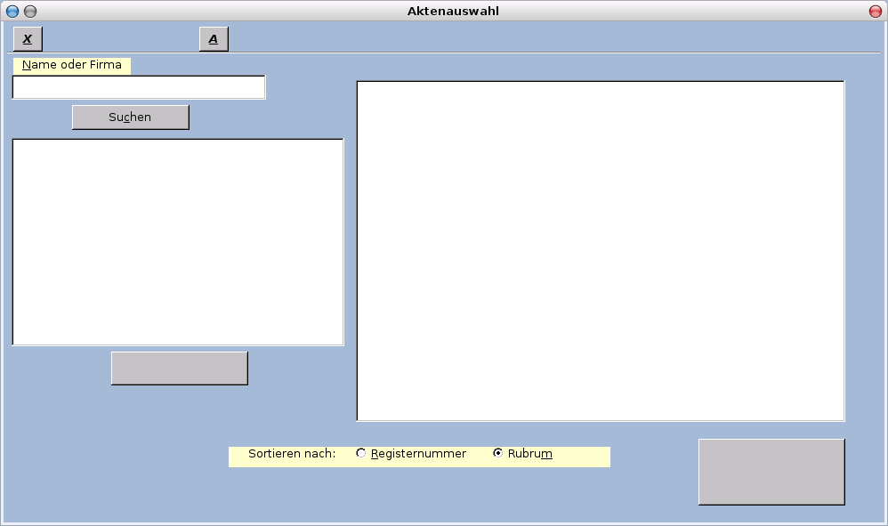Click the Sortieren nach label
Screen dimensions: 888x526
tap(292, 454)
